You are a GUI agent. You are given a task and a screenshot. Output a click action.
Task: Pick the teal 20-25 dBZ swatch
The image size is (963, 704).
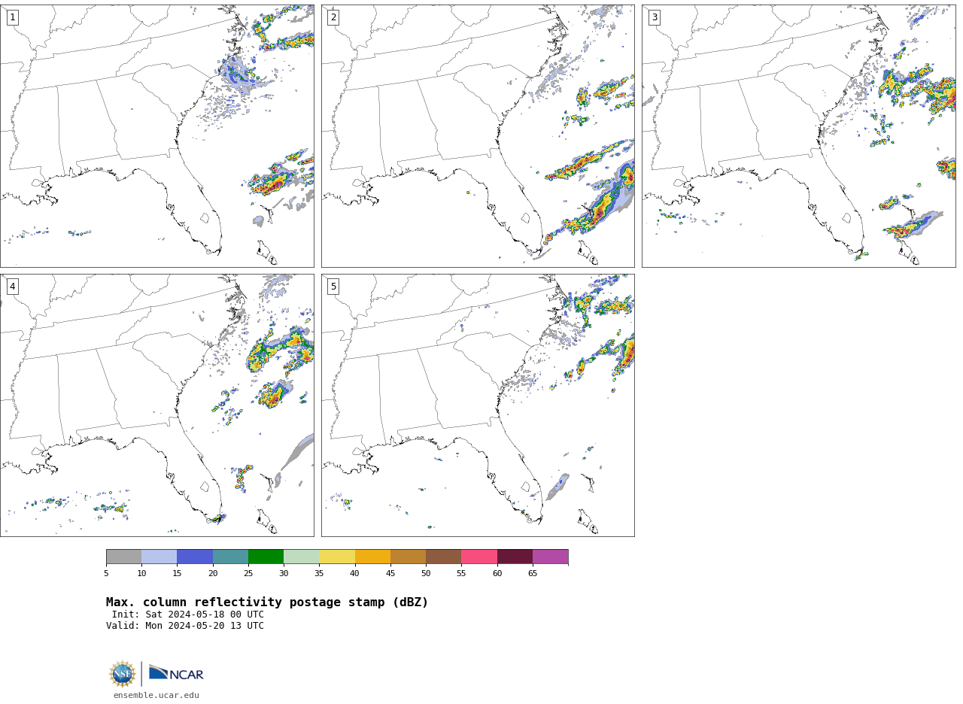point(230,557)
